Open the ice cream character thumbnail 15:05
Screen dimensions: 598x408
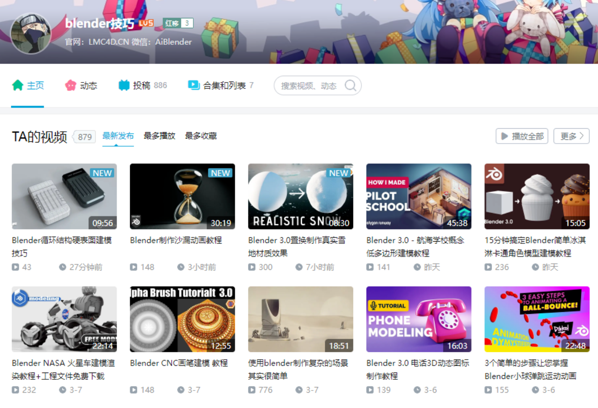pyautogui.click(x=537, y=196)
